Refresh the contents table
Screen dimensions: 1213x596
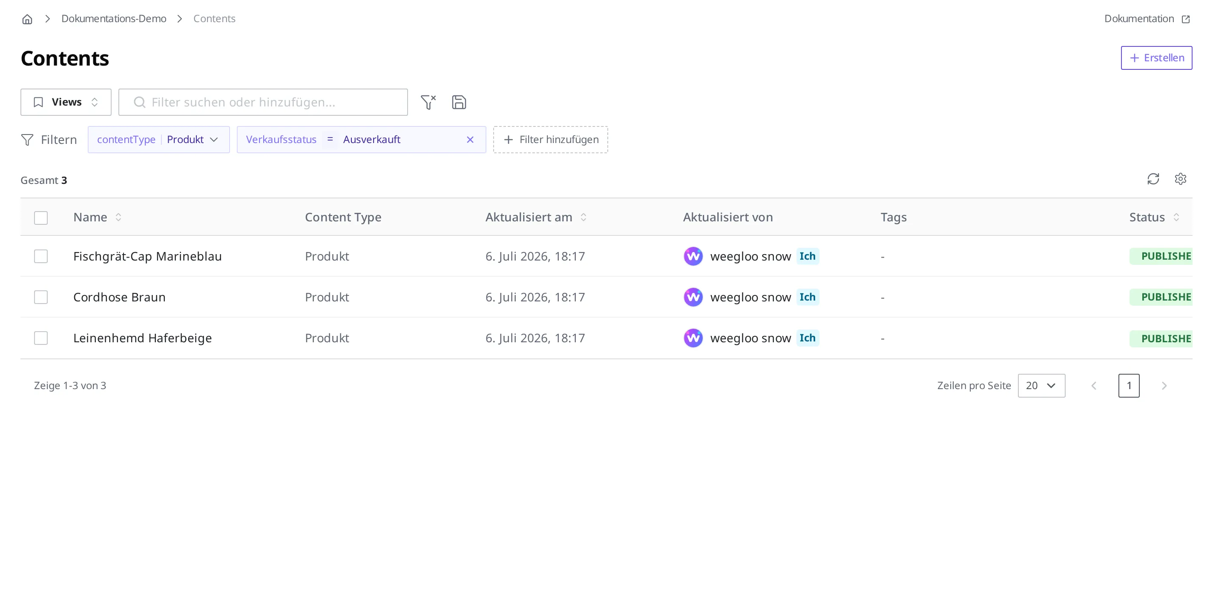pyautogui.click(x=1153, y=179)
